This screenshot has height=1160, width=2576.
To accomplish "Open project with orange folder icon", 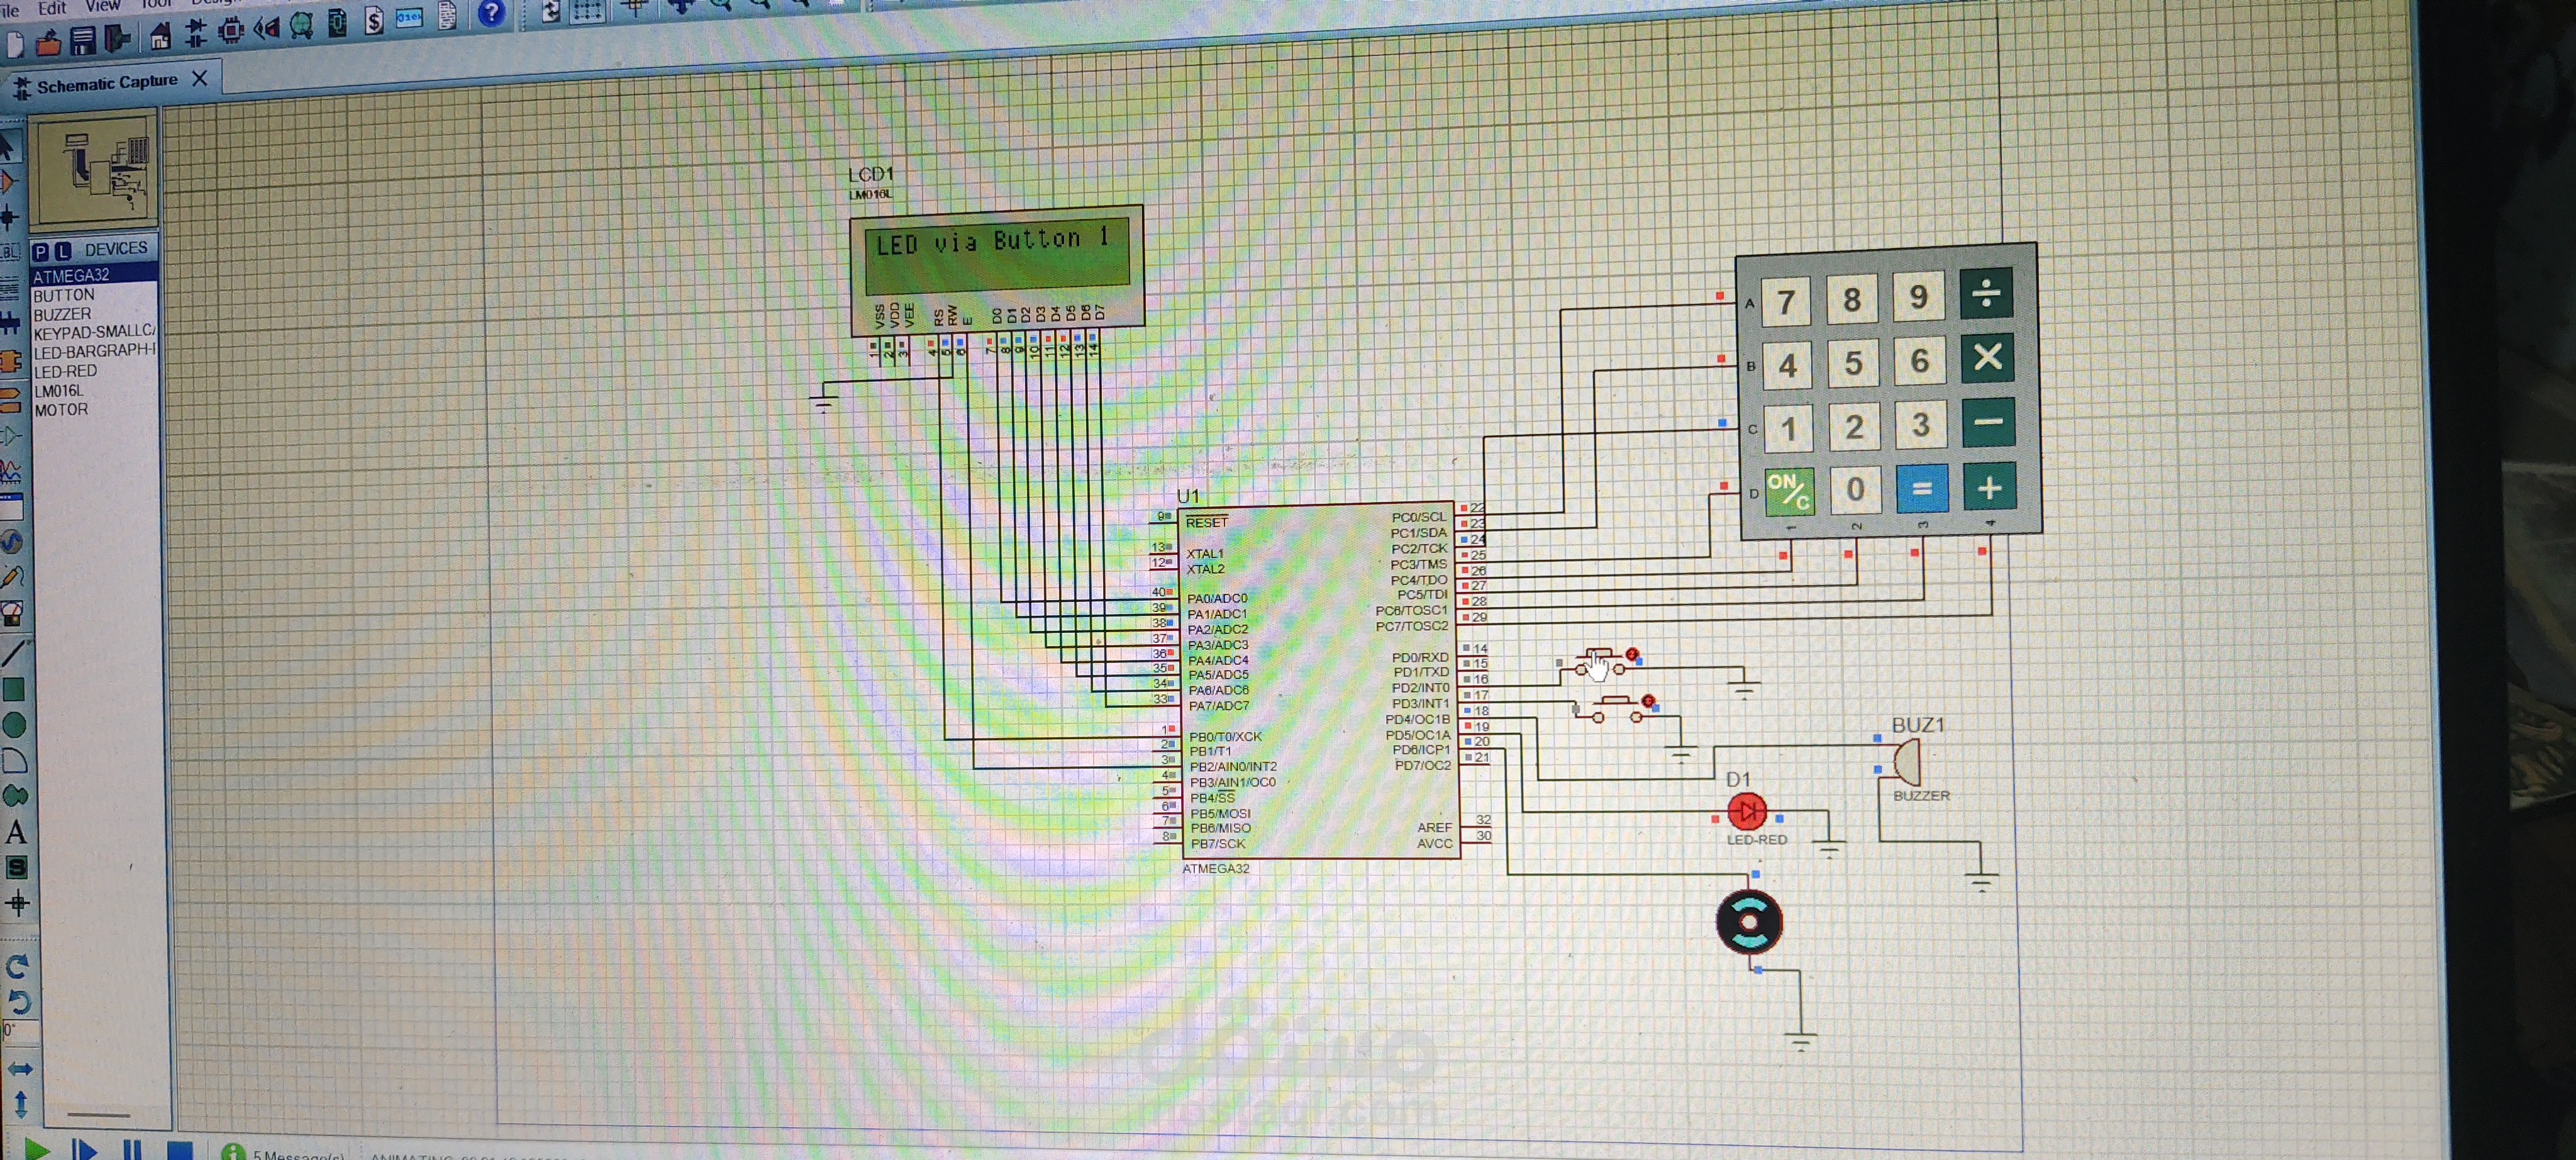I will pyautogui.click(x=48, y=43).
